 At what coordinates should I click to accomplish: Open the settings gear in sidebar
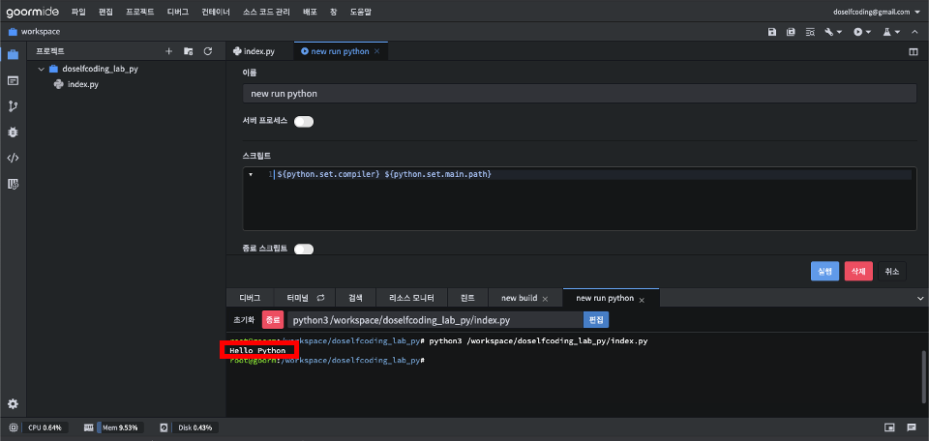click(13, 404)
